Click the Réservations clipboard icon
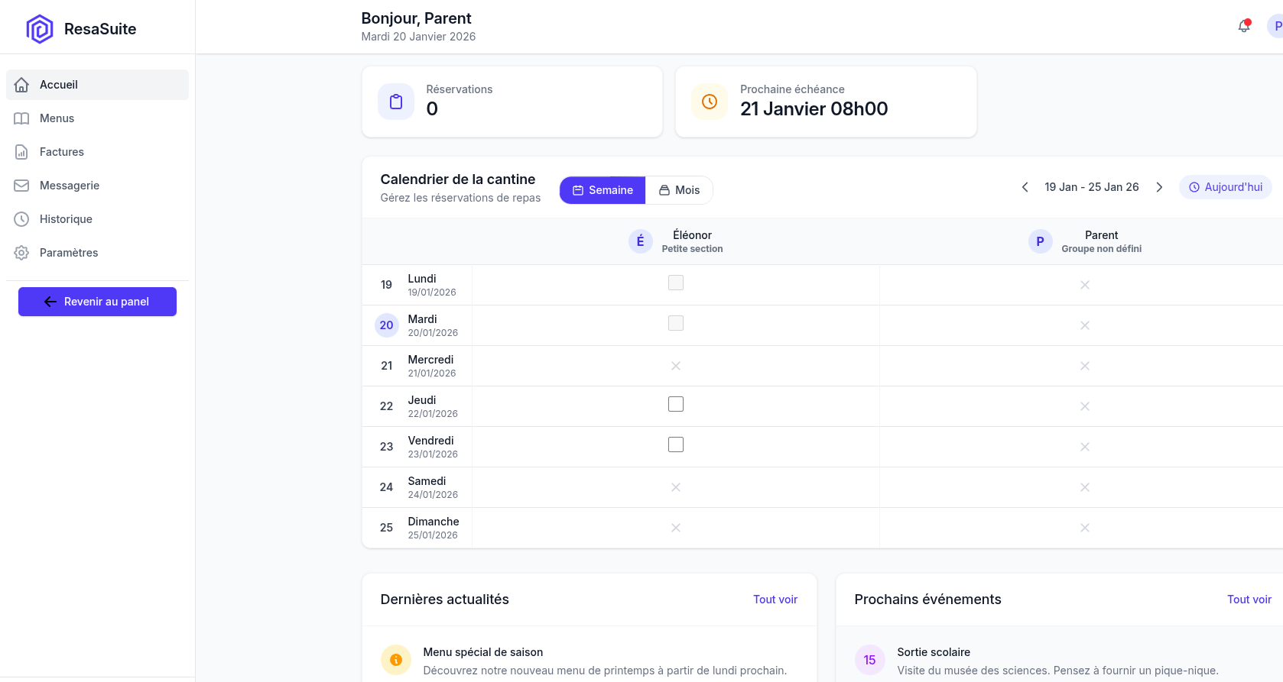Image resolution: width=1283 pixels, height=682 pixels. [x=396, y=102]
